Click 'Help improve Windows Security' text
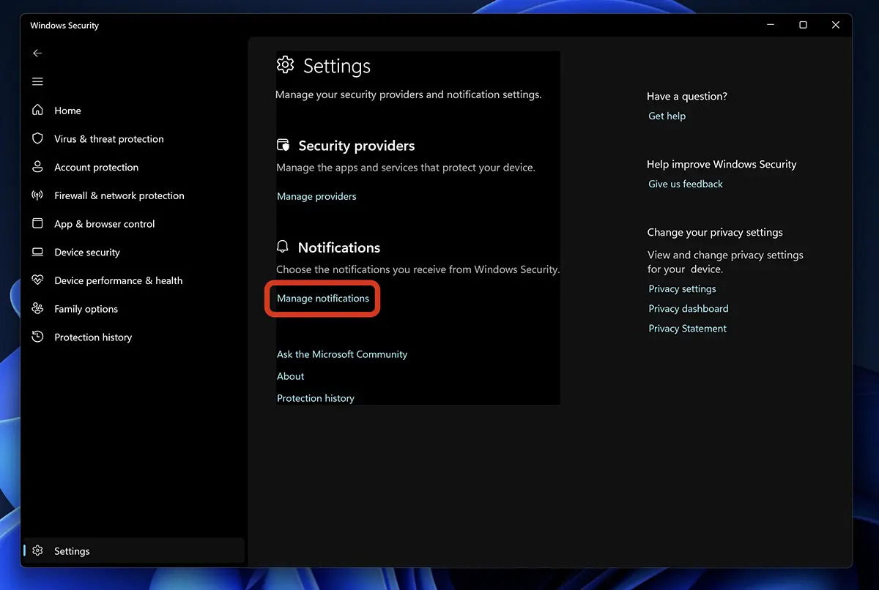Viewport: 879px width, 590px height. click(x=722, y=164)
